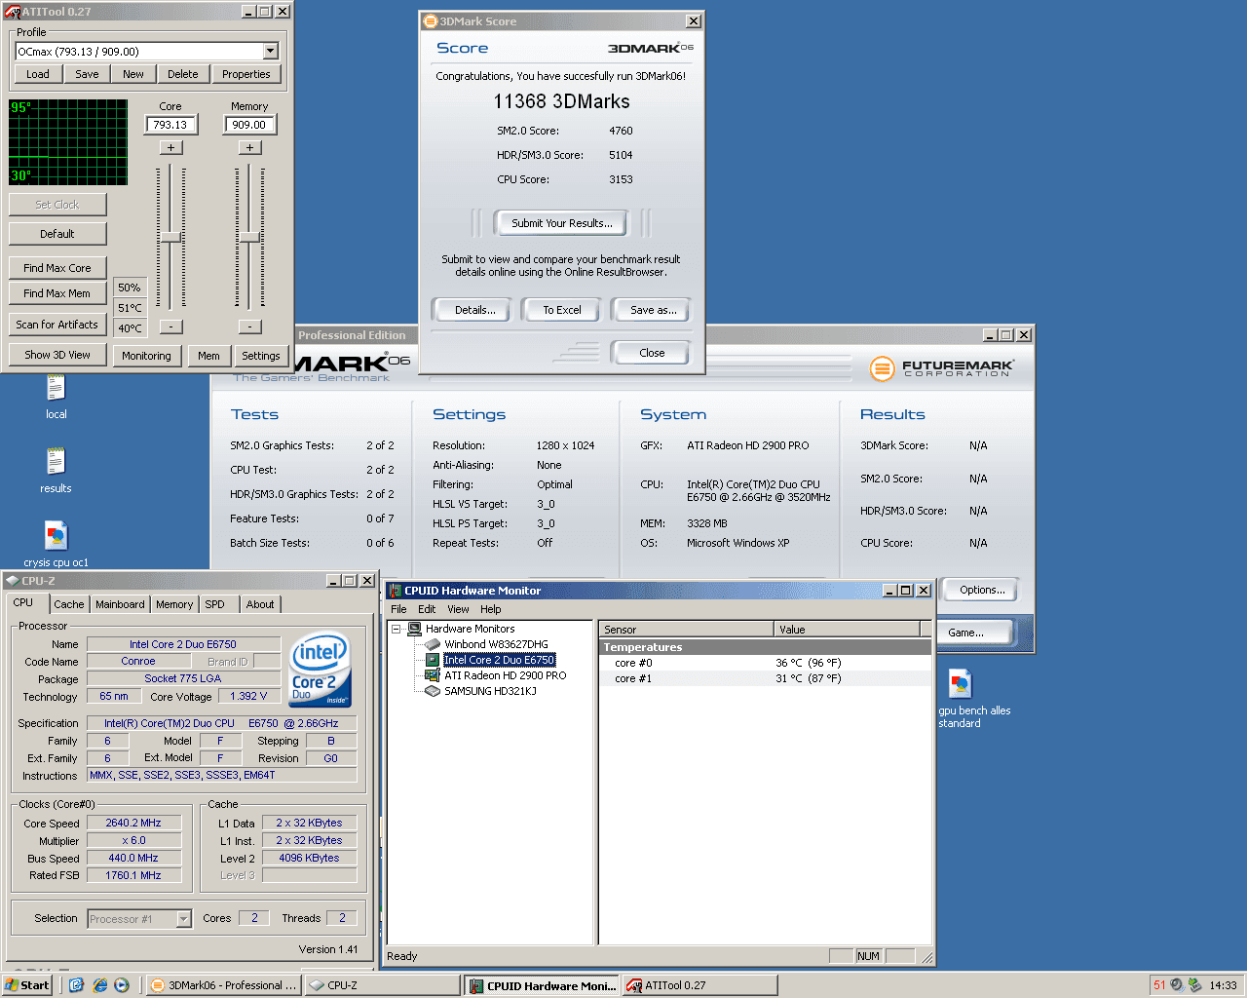
Task: Open ATITool Settings button
Action: click(261, 356)
